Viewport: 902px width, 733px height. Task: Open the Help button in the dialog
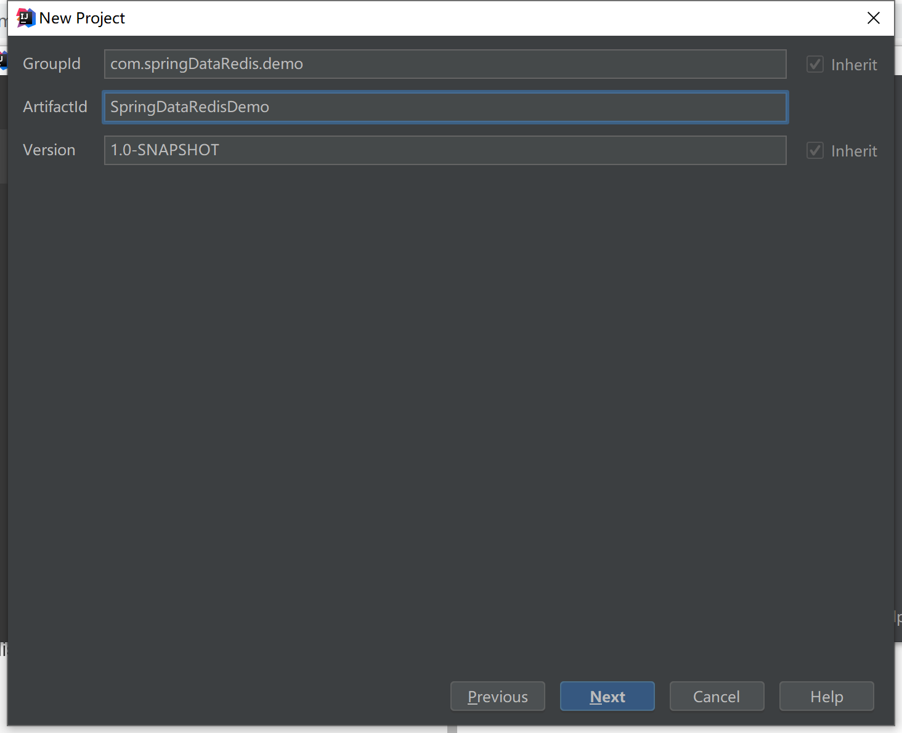point(827,696)
